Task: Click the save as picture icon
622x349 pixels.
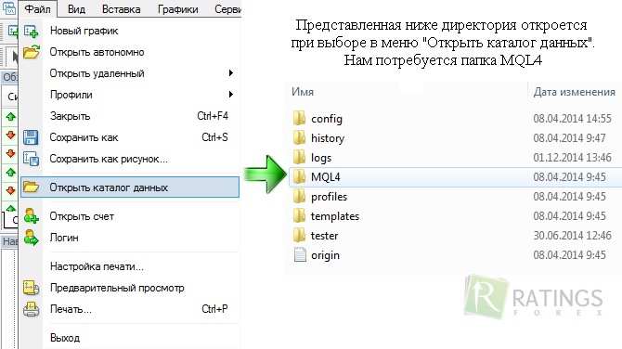Action: point(31,159)
